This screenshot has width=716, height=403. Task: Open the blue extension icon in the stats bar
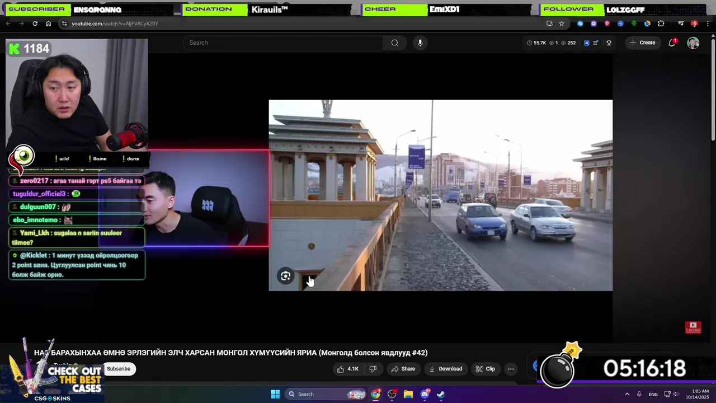(x=586, y=43)
